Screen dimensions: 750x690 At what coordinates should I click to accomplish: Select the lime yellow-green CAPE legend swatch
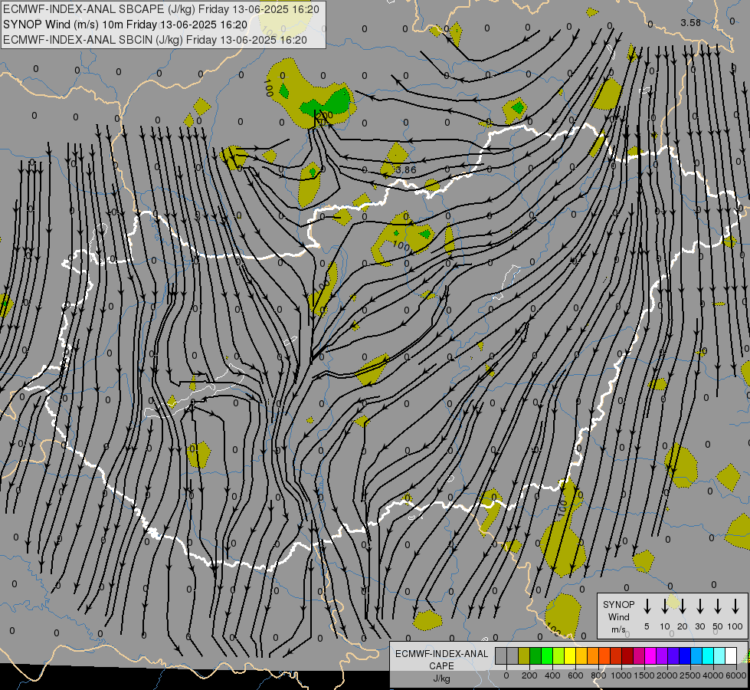coord(558,655)
